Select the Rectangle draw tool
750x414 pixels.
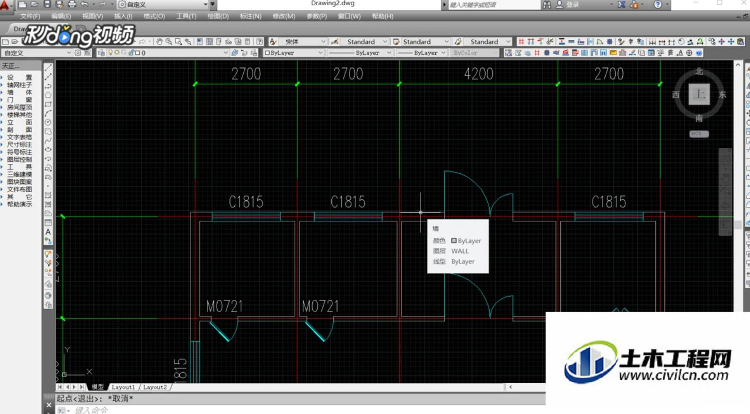coord(48,104)
